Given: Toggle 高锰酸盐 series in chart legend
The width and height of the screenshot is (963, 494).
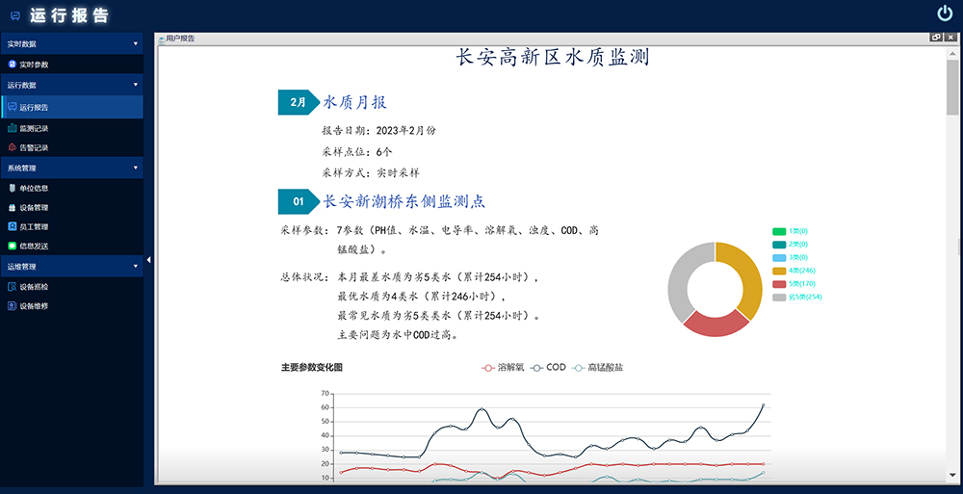Looking at the screenshot, I should (598, 368).
